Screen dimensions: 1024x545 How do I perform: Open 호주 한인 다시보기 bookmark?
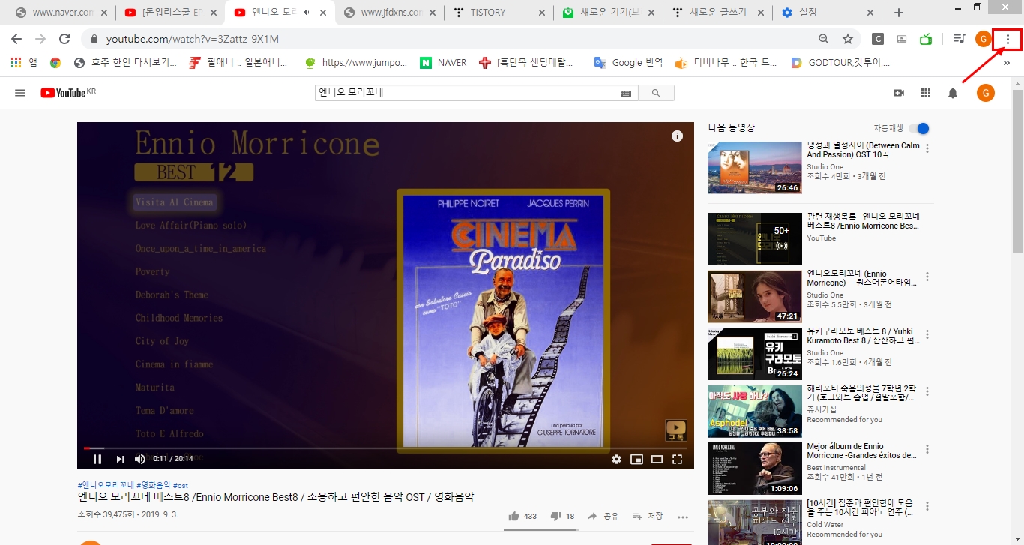click(x=125, y=63)
